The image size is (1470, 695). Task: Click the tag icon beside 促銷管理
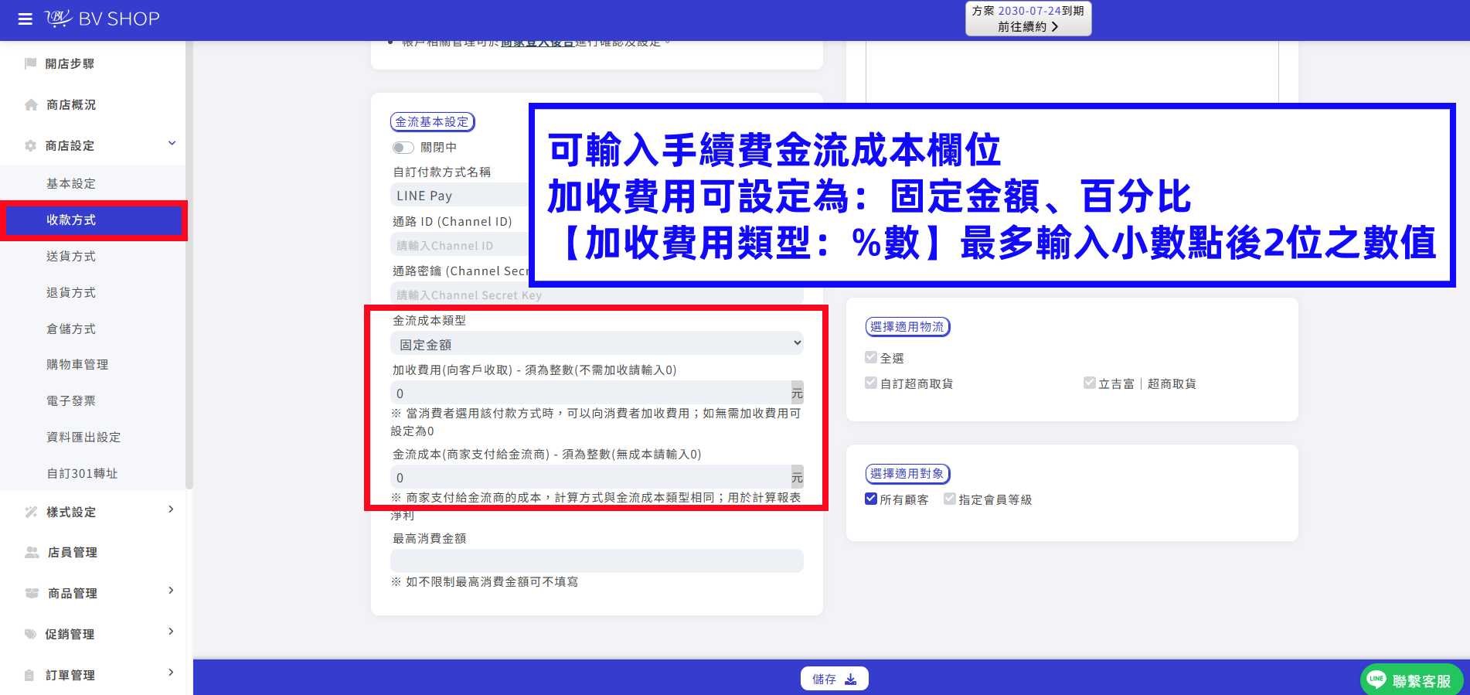click(x=30, y=634)
